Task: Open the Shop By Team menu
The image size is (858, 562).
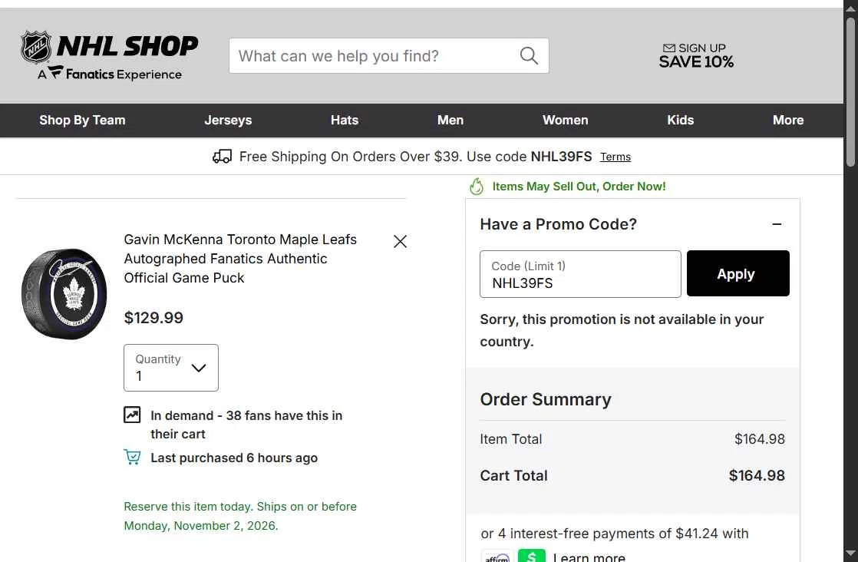Action: coord(83,121)
